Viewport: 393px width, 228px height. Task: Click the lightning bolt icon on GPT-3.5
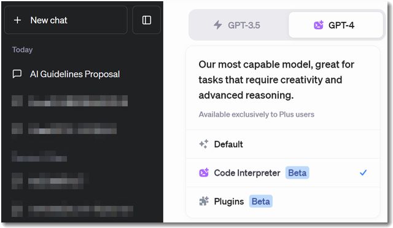point(218,25)
